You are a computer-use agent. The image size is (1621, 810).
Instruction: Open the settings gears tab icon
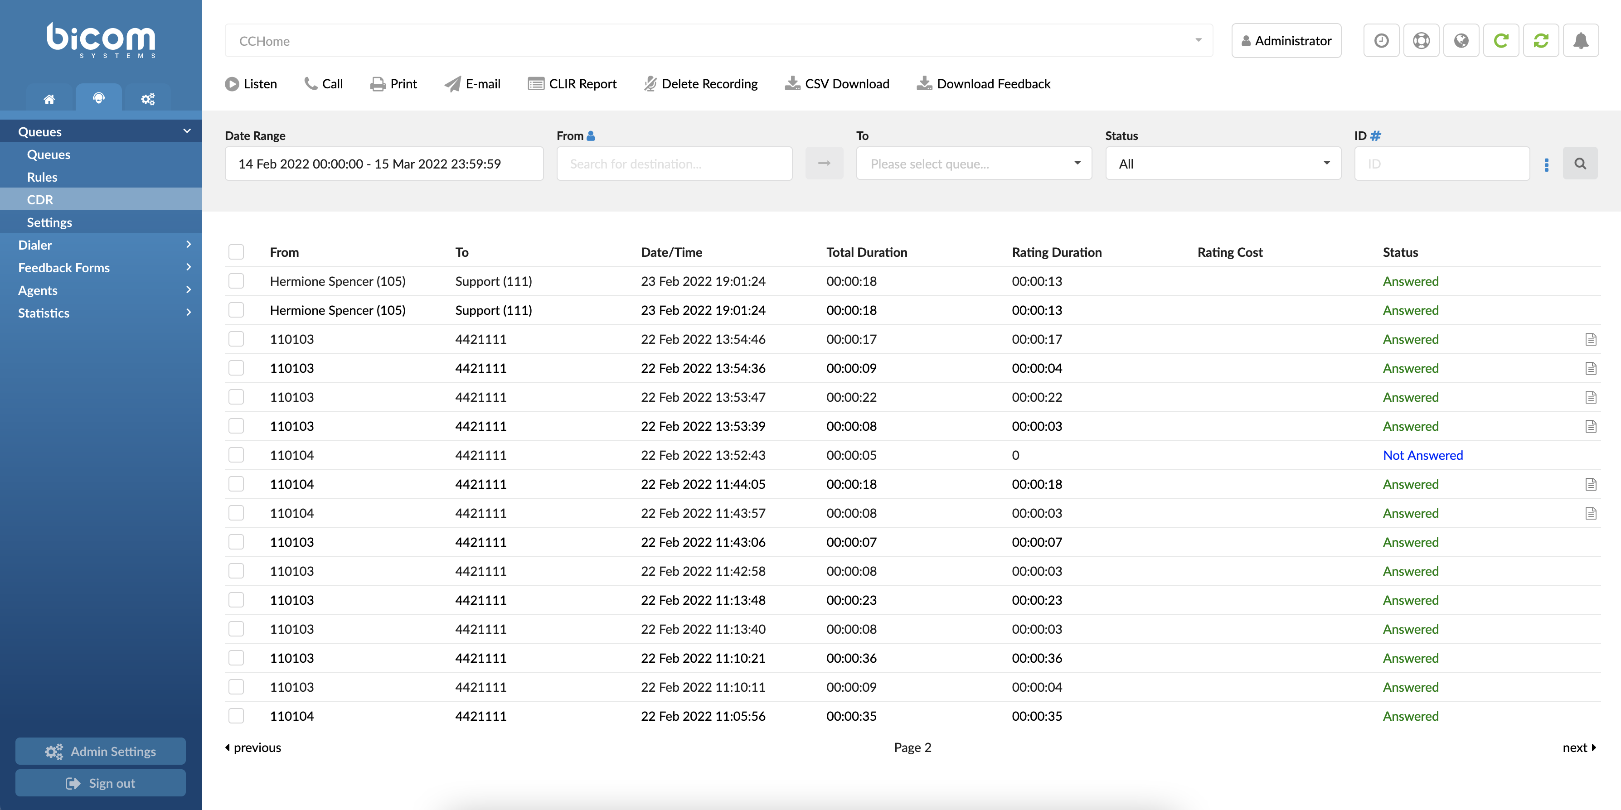point(148,99)
